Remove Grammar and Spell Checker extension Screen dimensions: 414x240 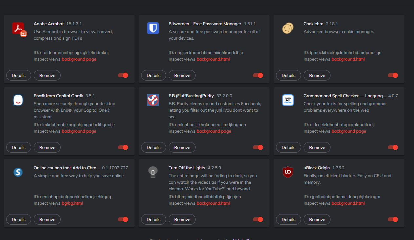[317, 147]
